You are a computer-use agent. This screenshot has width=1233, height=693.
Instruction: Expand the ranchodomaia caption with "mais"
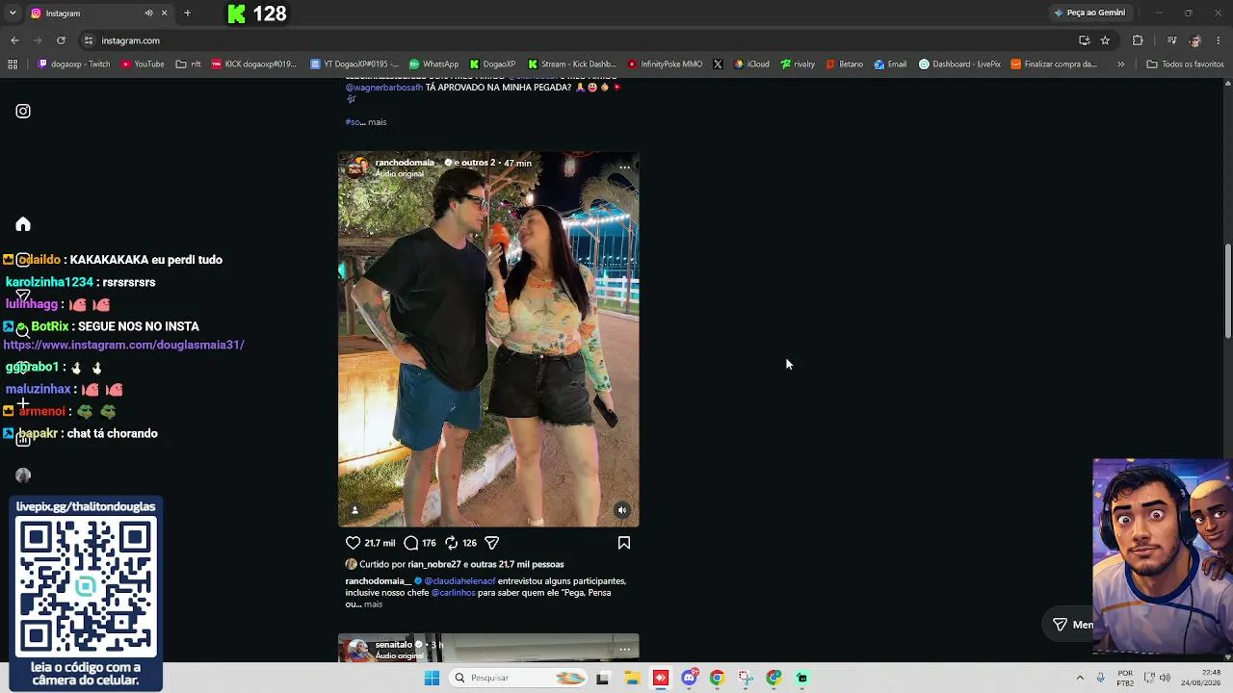pyautogui.click(x=373, y=604)
